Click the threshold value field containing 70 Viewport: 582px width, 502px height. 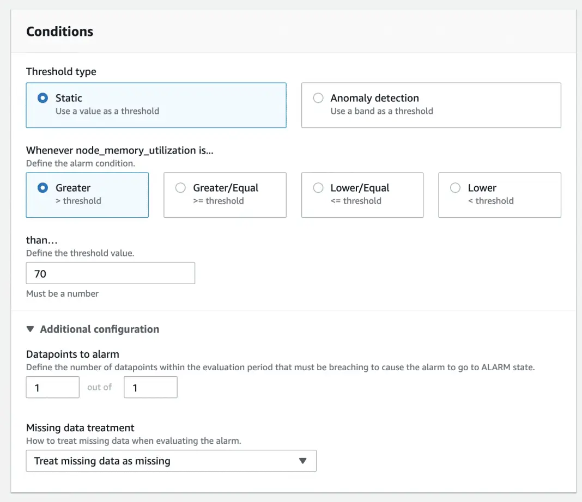110,273
